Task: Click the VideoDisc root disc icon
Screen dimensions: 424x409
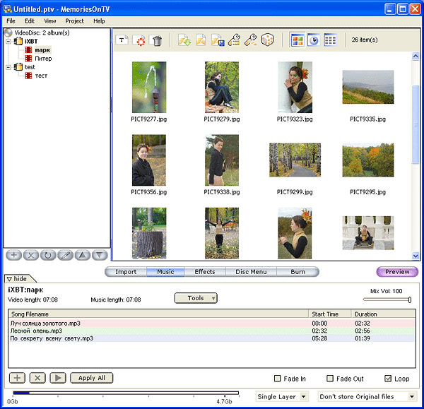Action: click(8, 32)
